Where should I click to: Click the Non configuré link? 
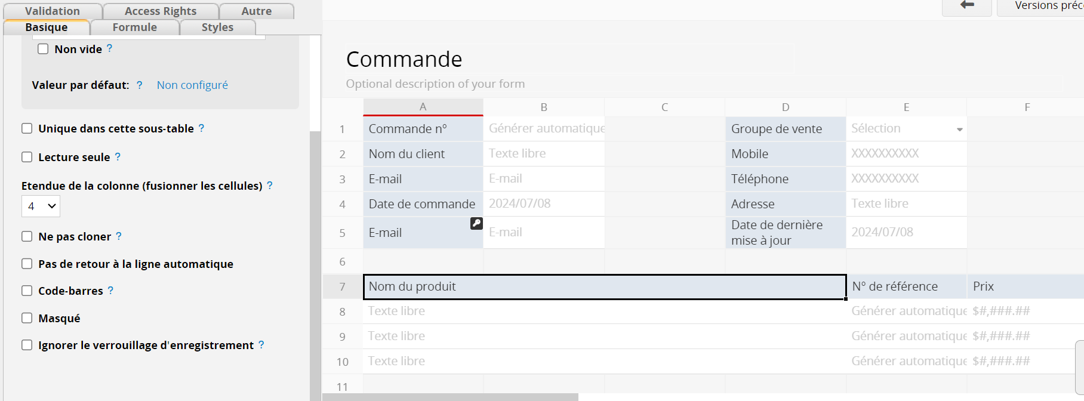pos(192,85)
